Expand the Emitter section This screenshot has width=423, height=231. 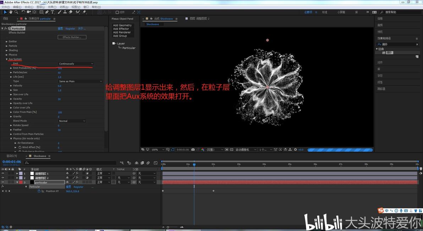pos(7,42)
